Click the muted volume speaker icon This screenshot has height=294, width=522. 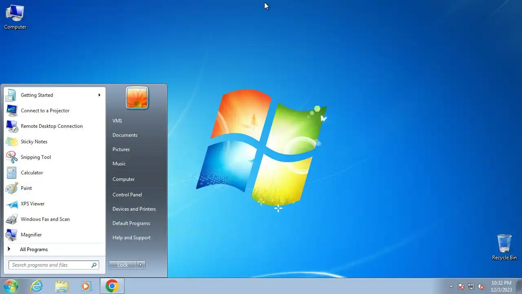[481, 286]
